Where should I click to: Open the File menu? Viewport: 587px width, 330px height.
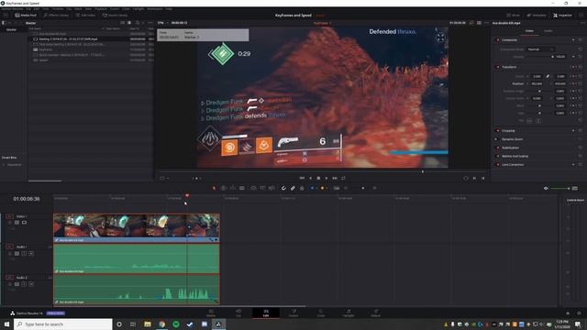click(x=28, y=8)
